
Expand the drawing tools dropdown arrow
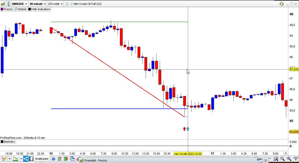9,159
